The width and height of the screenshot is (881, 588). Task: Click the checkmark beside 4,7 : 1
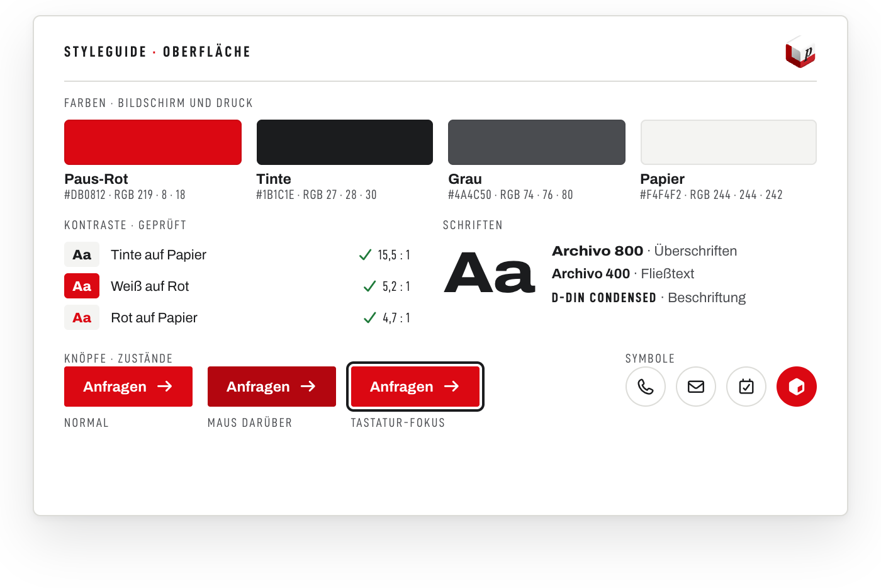[370, 318]
